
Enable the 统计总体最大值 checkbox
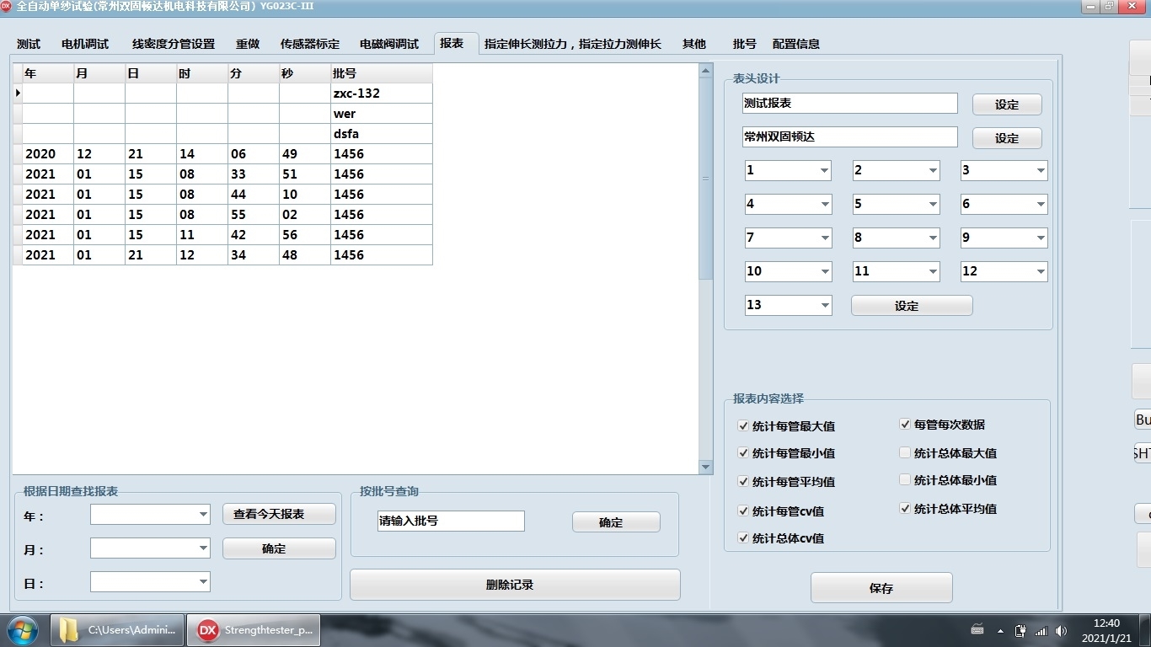click(x=905, y=452)
